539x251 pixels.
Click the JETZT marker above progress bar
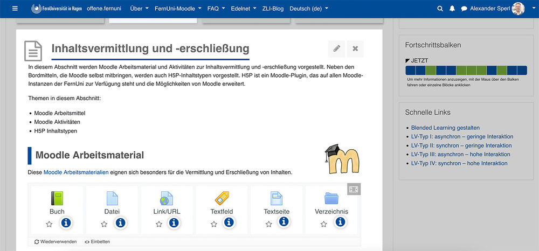417,61
